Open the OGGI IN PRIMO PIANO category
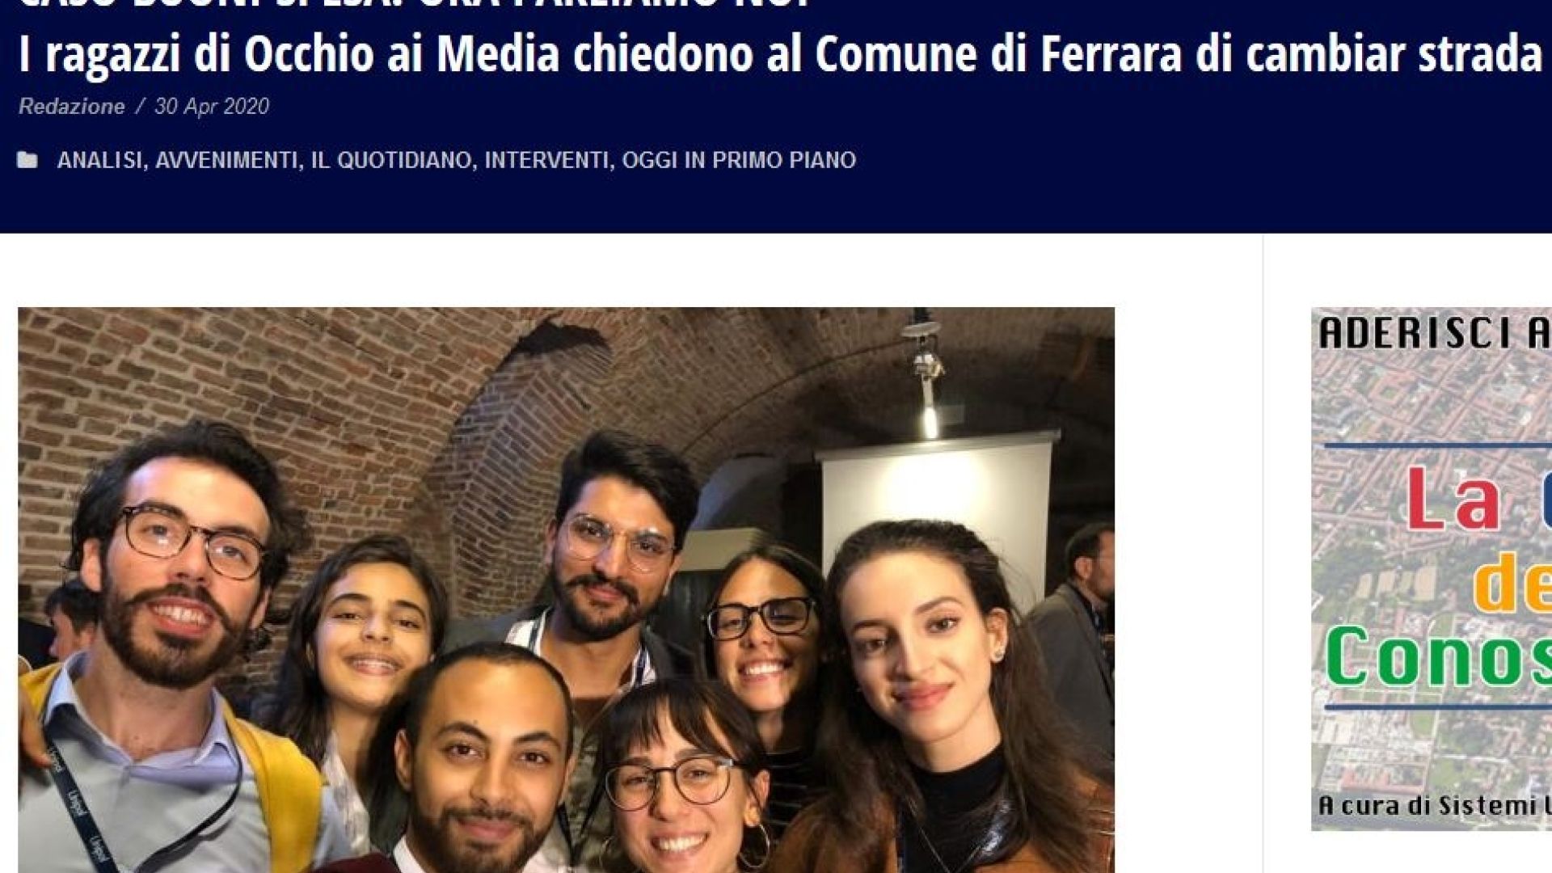 pyautogui.click(x=739, y=160)
